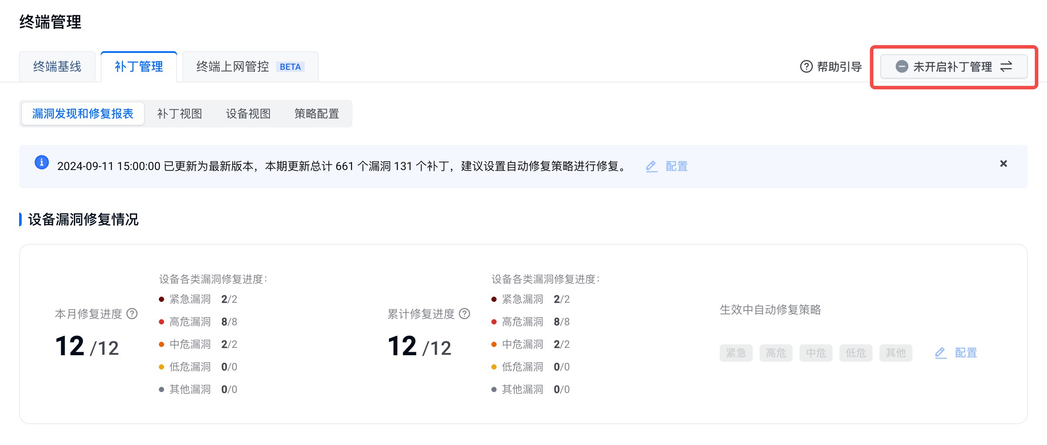The width and height of the screenshot is (1047, 445).
Task: Select the 漏洞发现和修复报表 sub-tab
Action: (83, 114)
